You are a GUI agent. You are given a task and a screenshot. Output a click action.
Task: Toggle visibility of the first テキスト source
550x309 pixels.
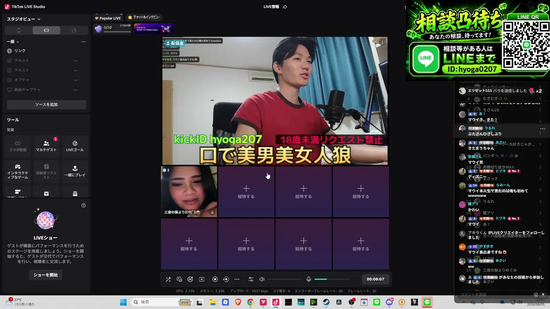76,61
